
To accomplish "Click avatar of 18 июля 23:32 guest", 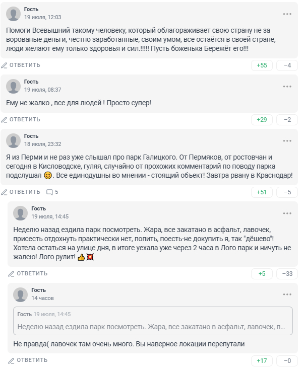I will click(14, 140).
